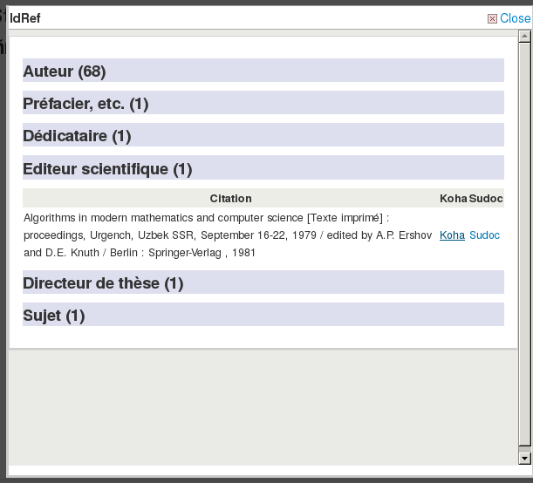This screenshot has height=483, width=533.
Task: Expand the Dédicataire (1) section
Action: coord(77,136)
